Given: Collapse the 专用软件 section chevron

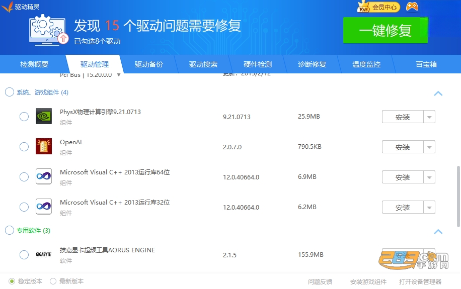Looking at the screenshot, I should coord(438,232).
